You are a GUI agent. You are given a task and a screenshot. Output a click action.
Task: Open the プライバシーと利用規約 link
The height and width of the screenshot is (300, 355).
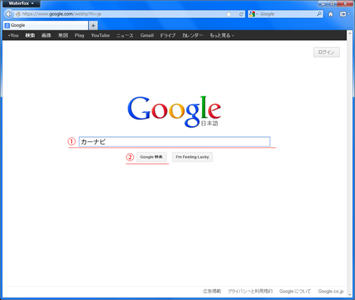click(250, 291)
